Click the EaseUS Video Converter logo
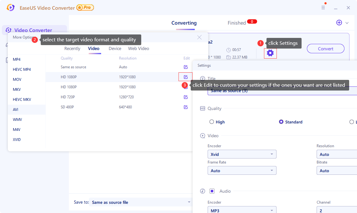 (11, 8)
